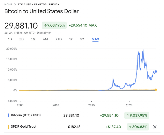Choose the 1Y time range tab

(71, 39)
